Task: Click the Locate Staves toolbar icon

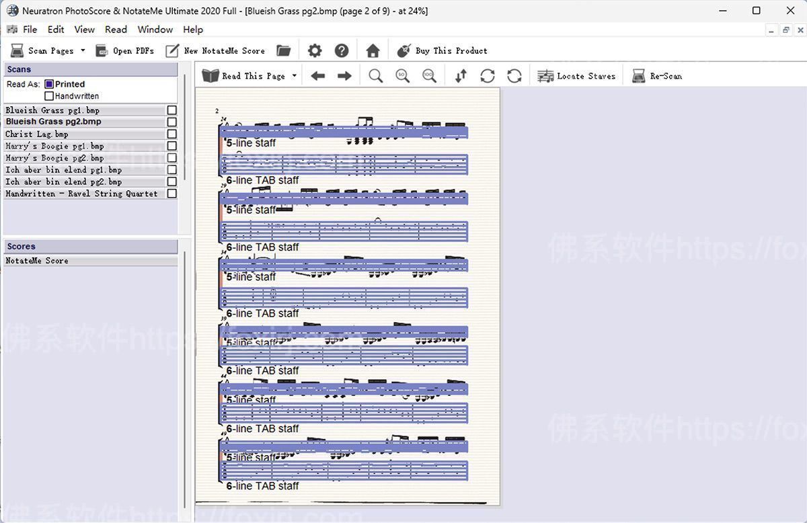Action: [x=545, y=77]
